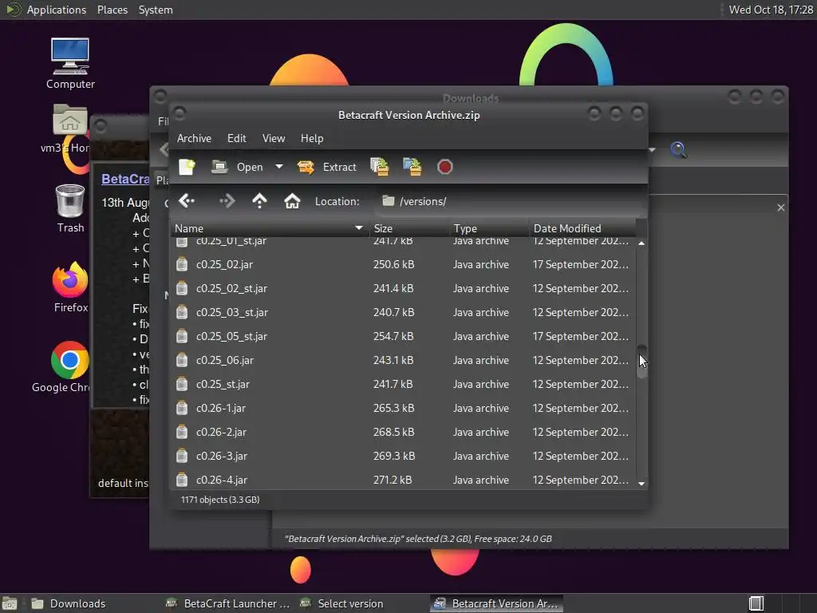Extract files with the Extract button
Screen dimensions: 817x613
pos(326,167)
